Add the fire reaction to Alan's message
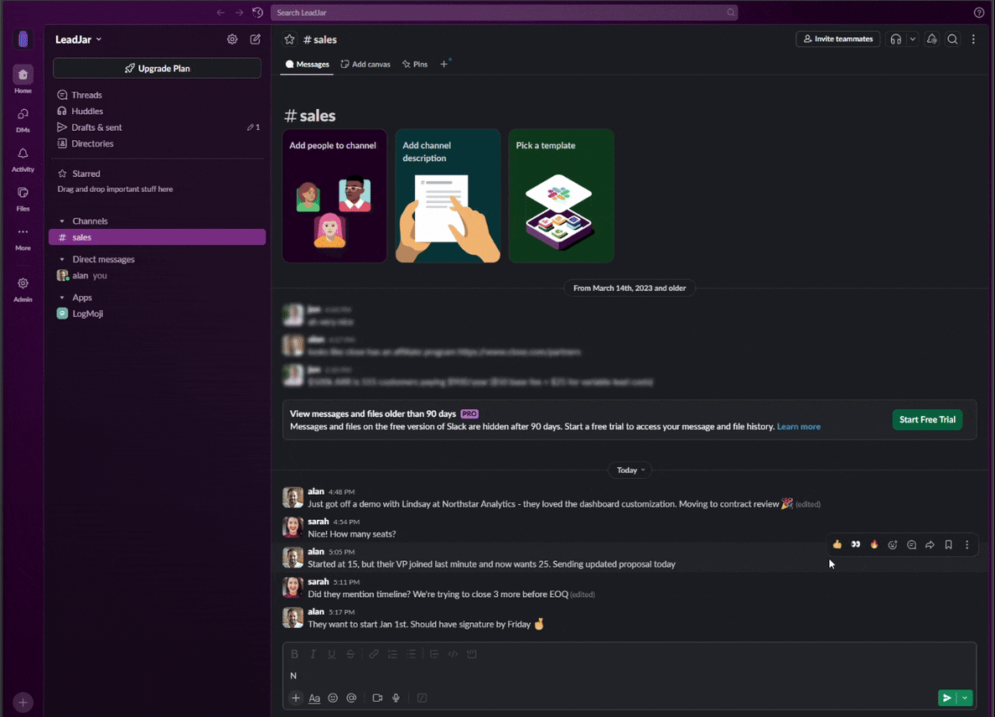This screenshot has height=717, width=995. click(x=873, y=544)
